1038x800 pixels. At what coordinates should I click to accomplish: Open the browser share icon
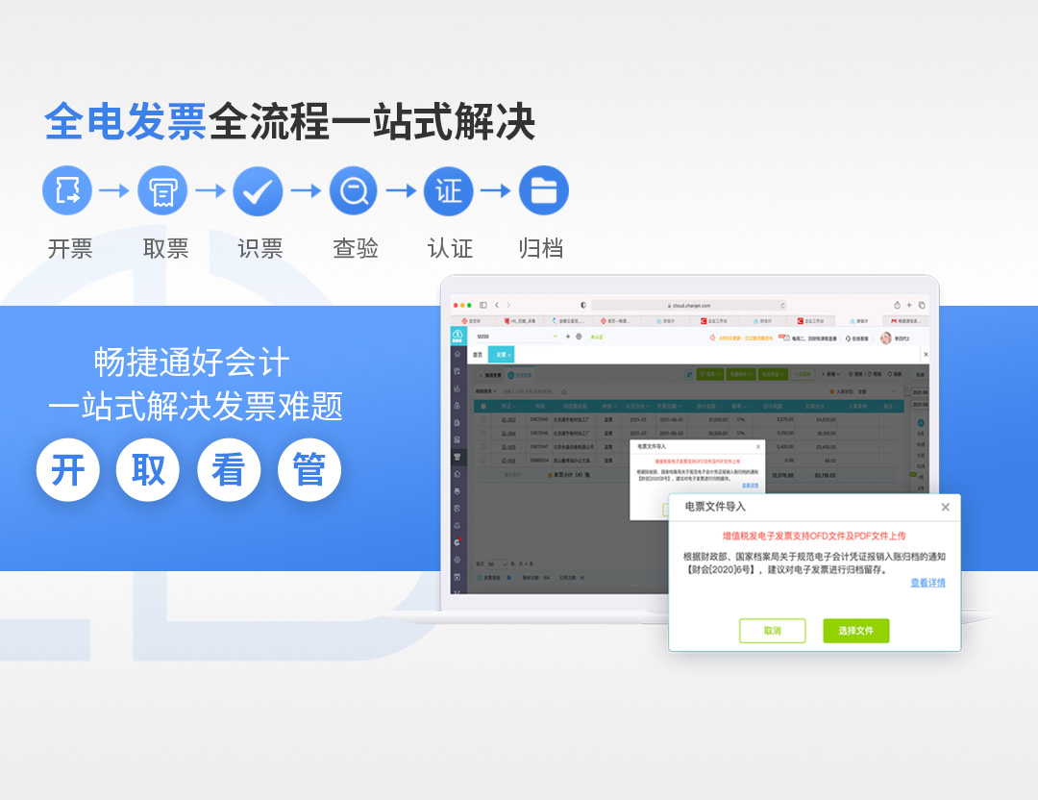point(897,305)
